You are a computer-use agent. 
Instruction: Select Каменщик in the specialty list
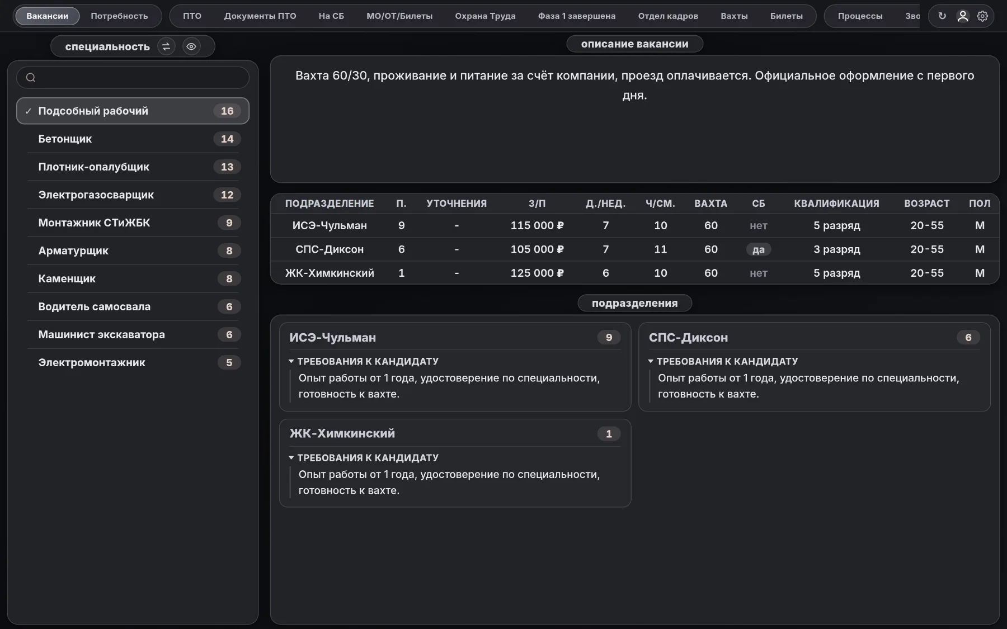[x=133, y=278]
